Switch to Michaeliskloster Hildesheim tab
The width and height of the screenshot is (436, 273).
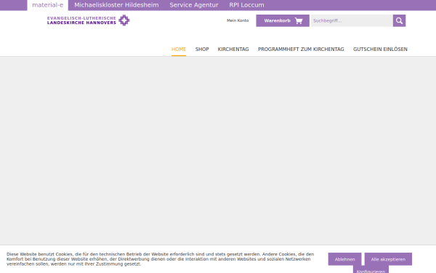[116, 5]
